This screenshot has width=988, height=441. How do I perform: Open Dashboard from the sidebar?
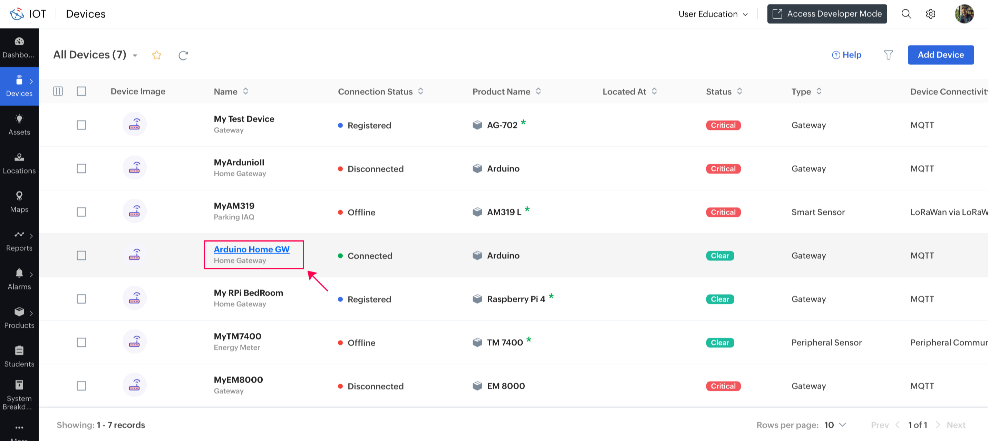(x=19, y=48)
